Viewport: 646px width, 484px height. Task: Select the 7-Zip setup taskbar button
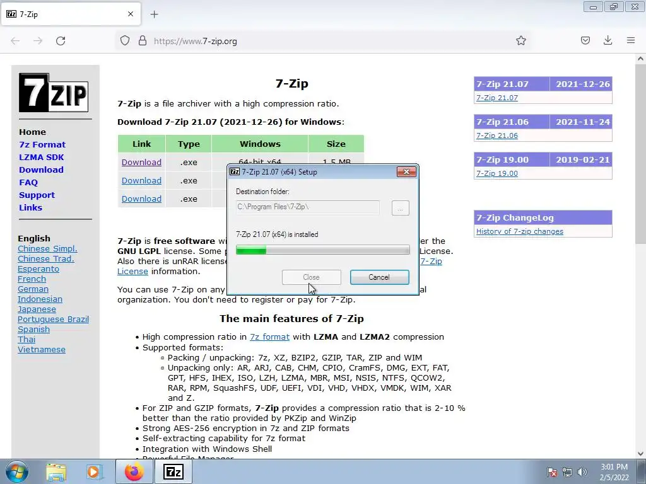point(173,471)
